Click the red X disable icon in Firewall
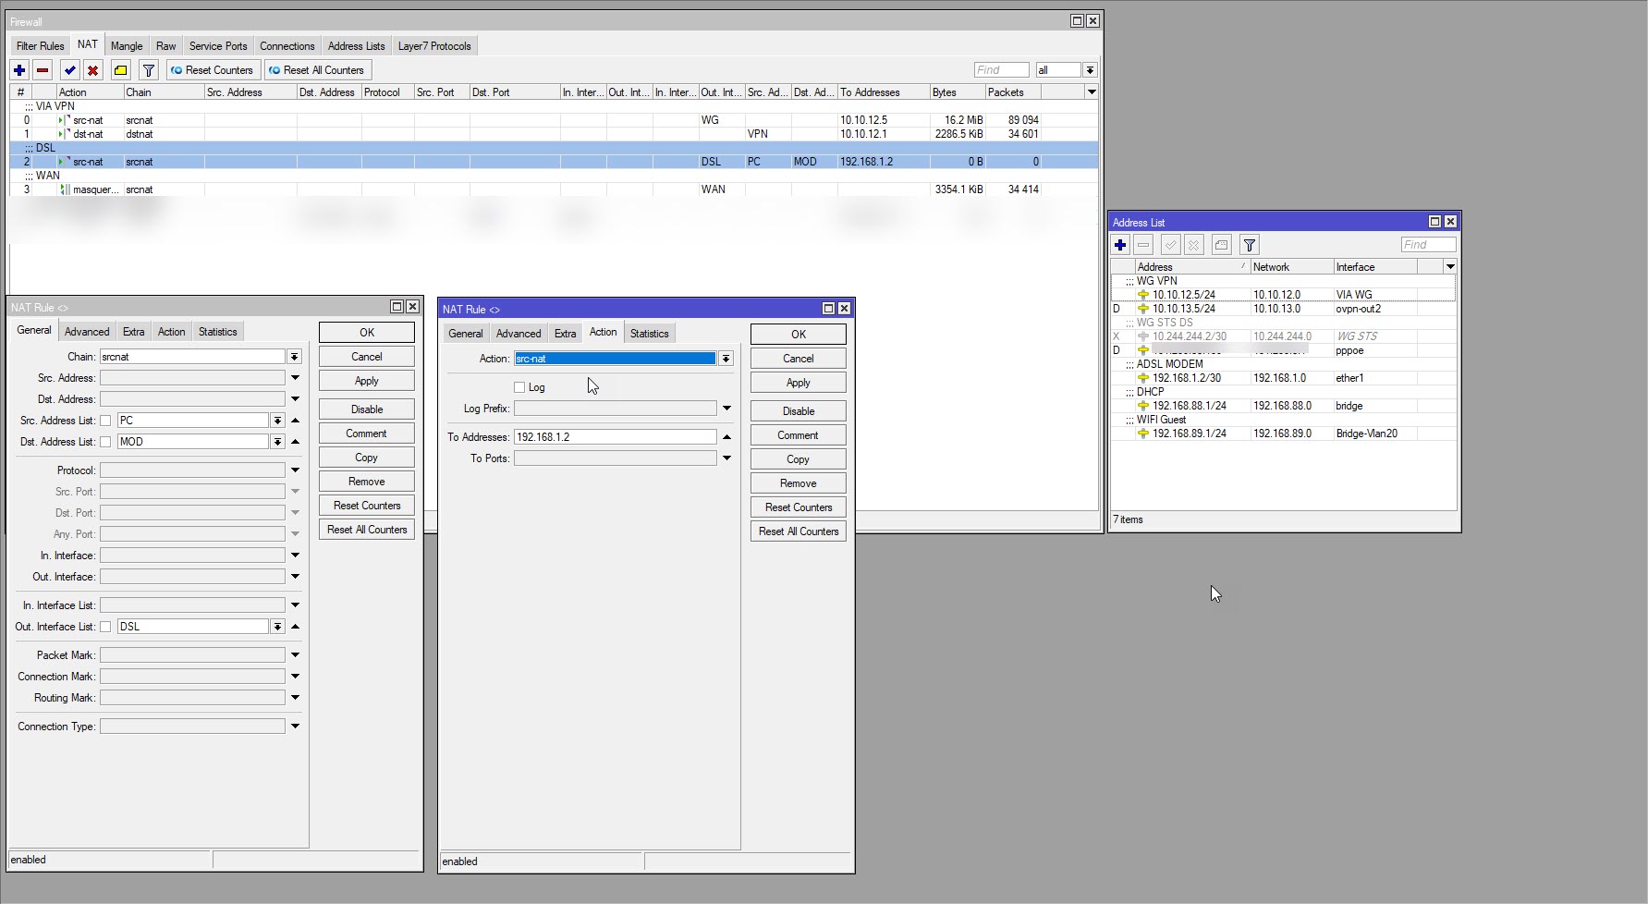This screenshot has height=904, width=1648. tap(92, 70)
